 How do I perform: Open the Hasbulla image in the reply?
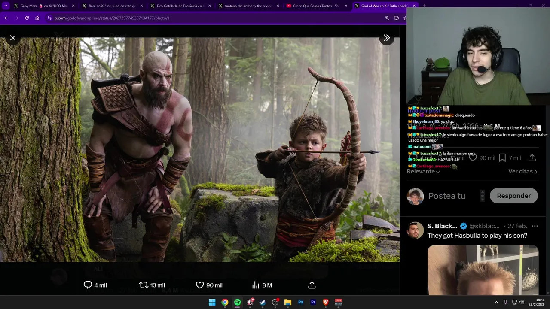pos(483,270)
